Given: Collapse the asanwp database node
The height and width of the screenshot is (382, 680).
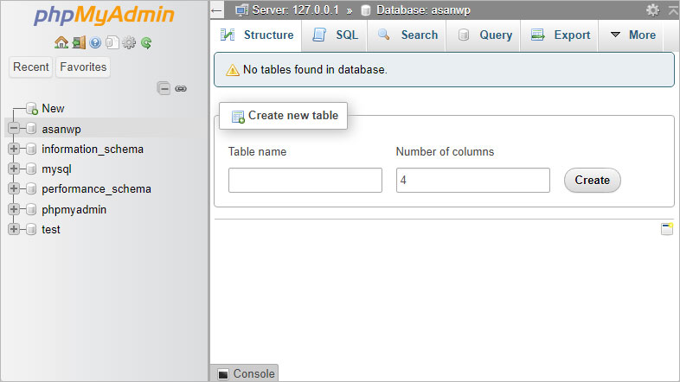Looking at the screenshot, I should 14,128.
